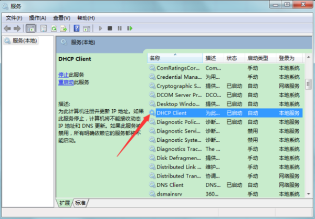Click the Refresh toolbar icon
The image size is (315, 219).
54,28
